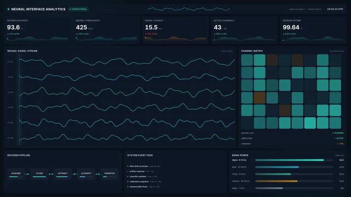Click the header waveform sparkline
This screenshot has width=351, height=197.
(189, 9)
